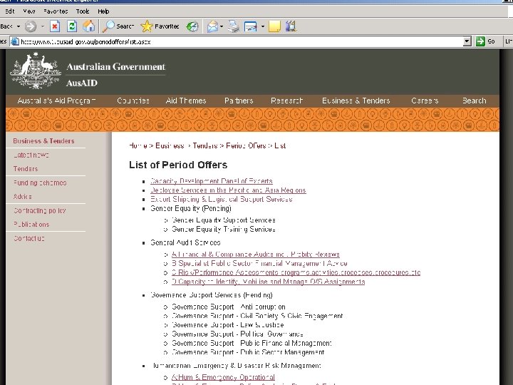513x385 pixels.
Task: Click Gender Equality Training Services text
Action: pyautogui.click(x=224, y=230)
